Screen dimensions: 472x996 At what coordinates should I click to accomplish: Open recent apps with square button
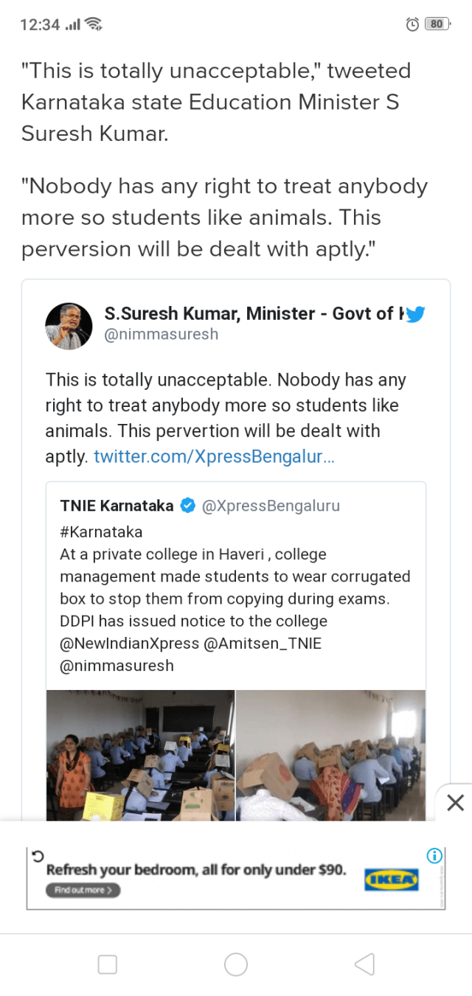tap(108, 964)
